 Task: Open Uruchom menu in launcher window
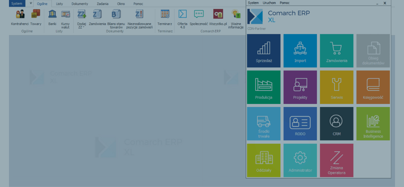click(x=269, y=3)
